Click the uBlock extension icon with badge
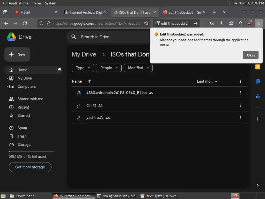This screenshot has width=265, height=199. [x=250, y=23]
